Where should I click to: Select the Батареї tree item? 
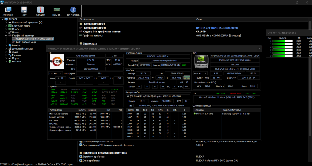click(16, 61)
